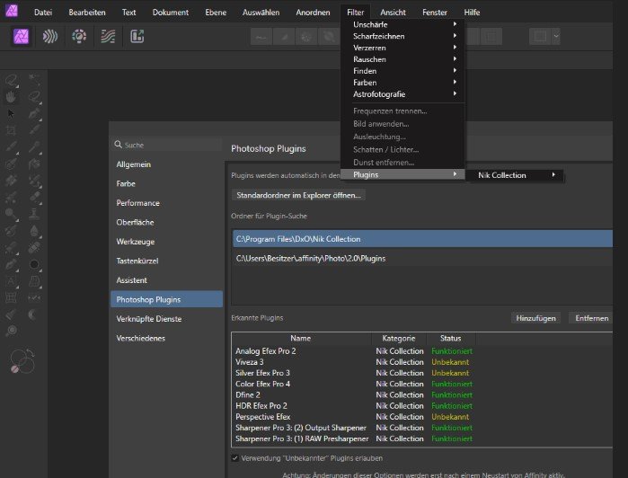This screenshot has width=628, height=478.
Task: Switch to the Photo Persona icon
Action: [21, 37]
